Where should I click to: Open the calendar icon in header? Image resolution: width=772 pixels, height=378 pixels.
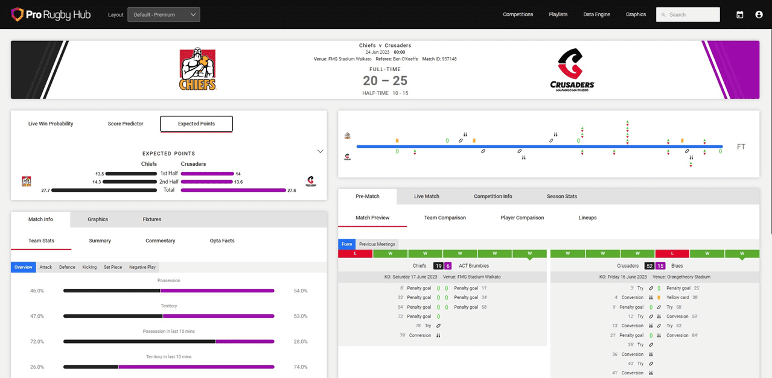[739, 14]
